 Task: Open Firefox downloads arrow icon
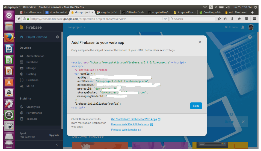point(232,19)
